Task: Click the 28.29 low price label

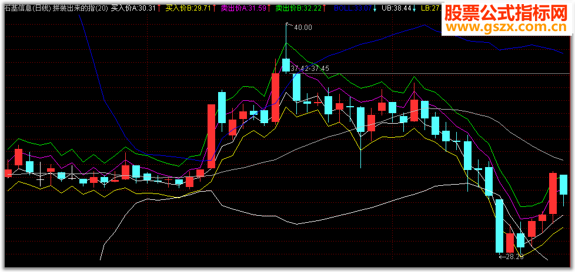Action: pyautogui.click(x=514, y=257)
